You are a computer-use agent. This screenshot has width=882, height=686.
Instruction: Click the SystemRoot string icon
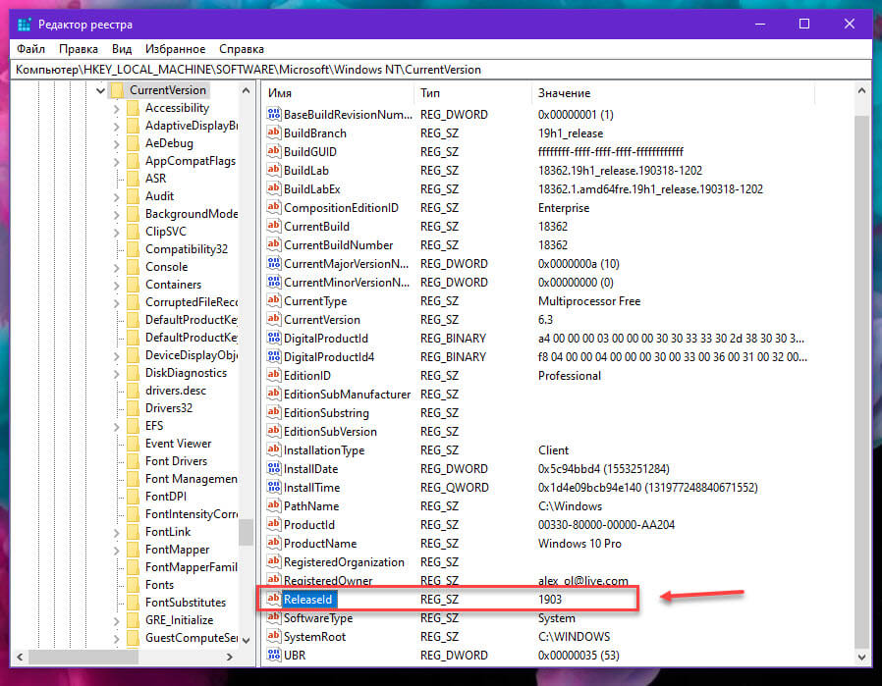pyautogui.click(x=273, y=636)
